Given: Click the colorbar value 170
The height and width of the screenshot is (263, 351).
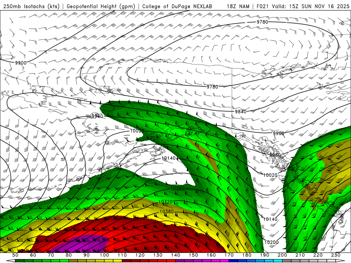Looking at the screenshot, I should pyautogui.click(x=229, y=255).
